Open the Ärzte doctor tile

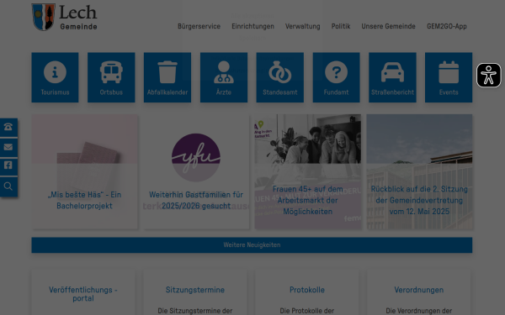click(224, 77)
